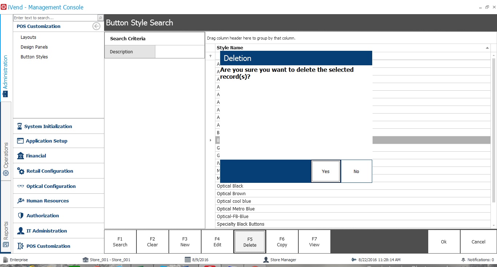Click the back arrow beside POS Customization

coord(96,26)
